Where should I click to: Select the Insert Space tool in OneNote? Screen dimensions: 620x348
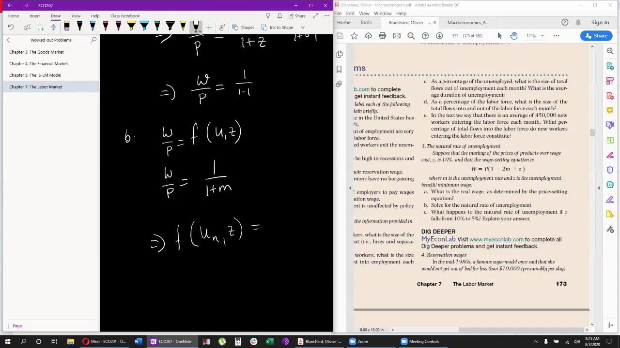click(x=53, y=28)
